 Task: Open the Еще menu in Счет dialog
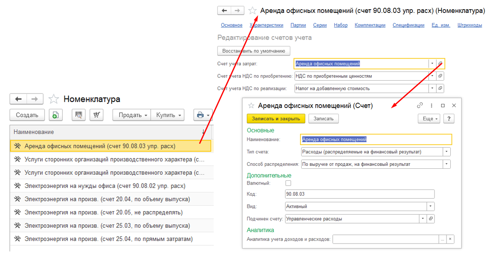pyautogui.click(x=429, y=119)
